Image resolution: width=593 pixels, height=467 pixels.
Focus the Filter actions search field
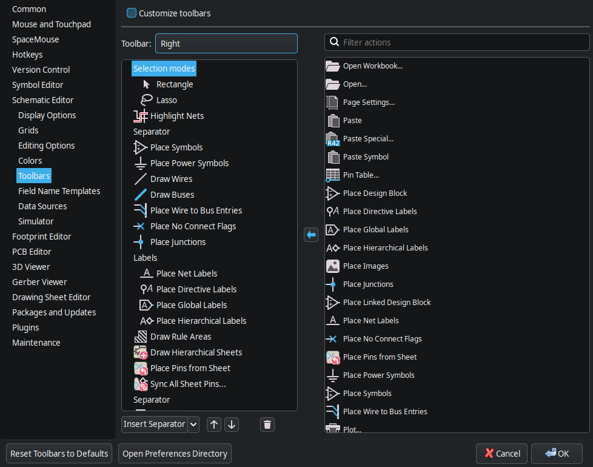click(457, 42)
